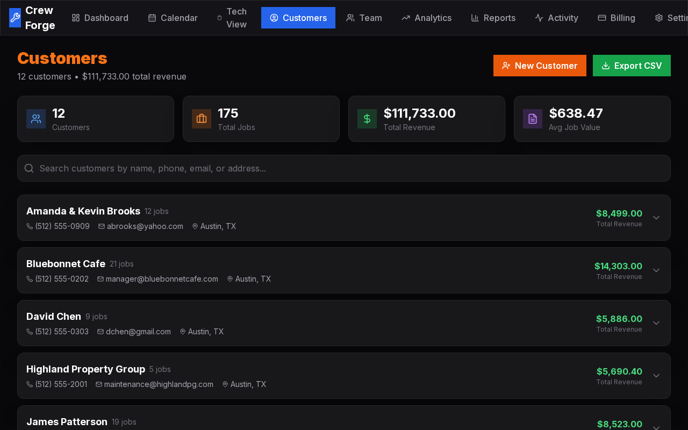The height and width of the screenshot is (430, 688).
Task: Click the Crew Forge wrench logo icon
Action: [x=15, y=18]
